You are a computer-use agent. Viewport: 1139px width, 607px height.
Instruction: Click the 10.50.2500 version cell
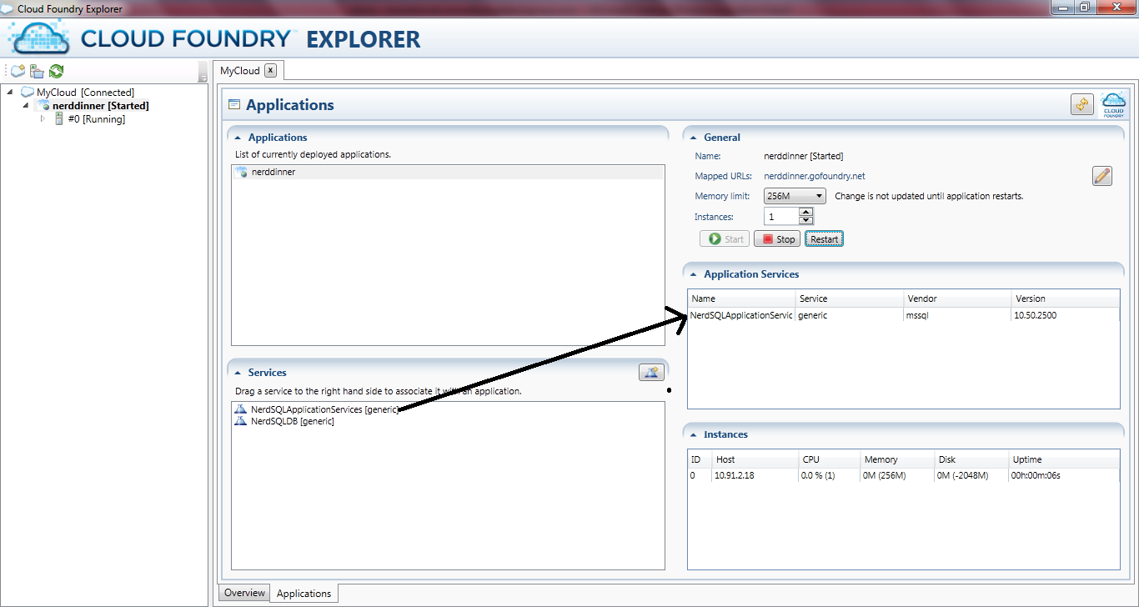(1036, 316)
